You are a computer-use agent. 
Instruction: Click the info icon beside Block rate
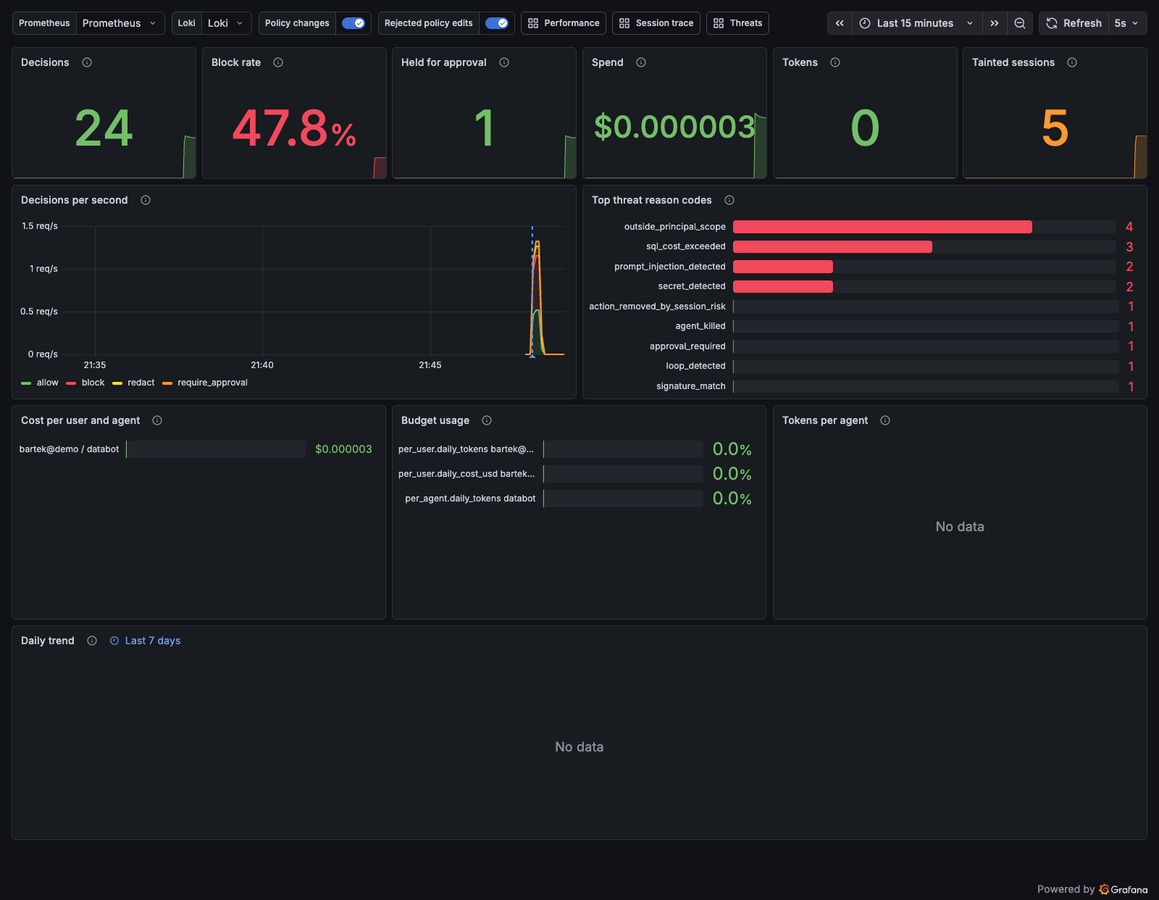[278, 62]
